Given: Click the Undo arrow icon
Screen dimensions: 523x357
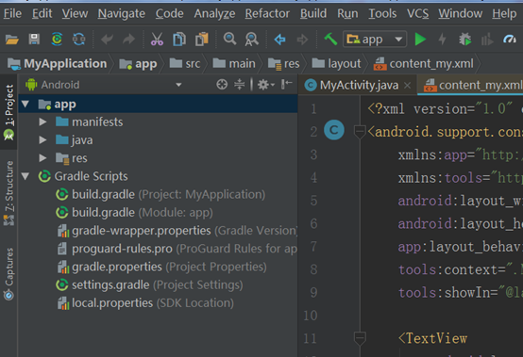Looking at the screenshot, I should point(107,40).
